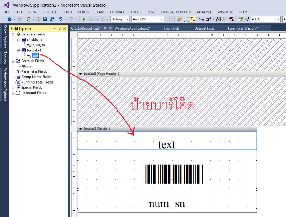Open the CRYSTAL REPORTS menu
286x217 pixels.
click(176, 12)
